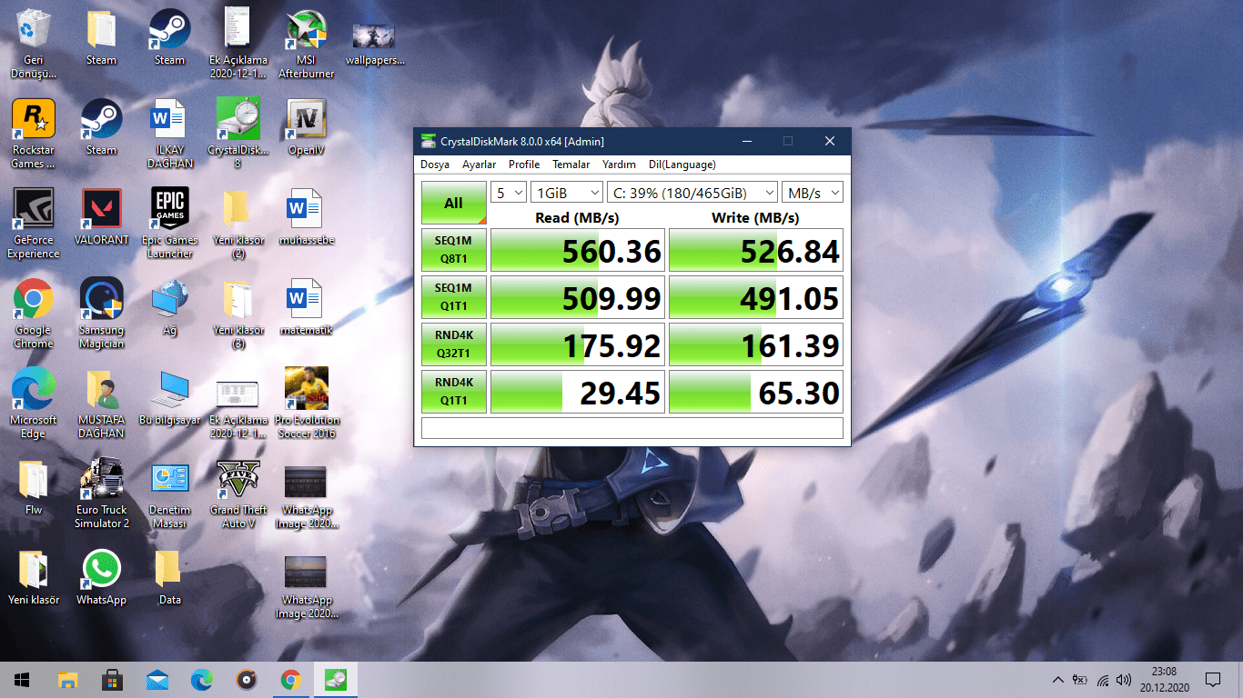Open the Temalar menu
This screenshot has height=698, width=1243.
coord(571,165)
